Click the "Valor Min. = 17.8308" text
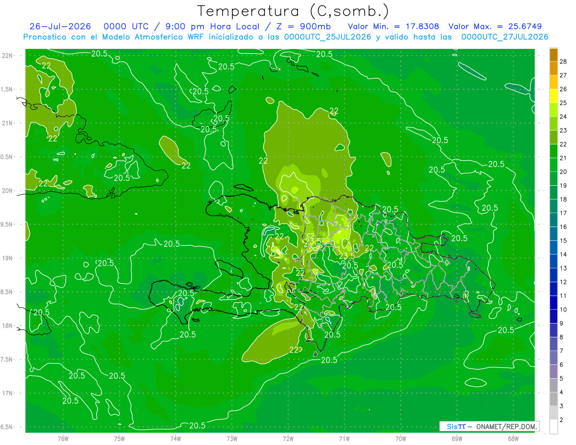The height and width of the screenshot is (445, 576). (x=393, y=26)
